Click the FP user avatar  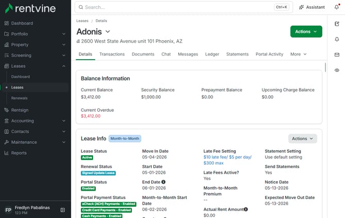coord(8,210)
